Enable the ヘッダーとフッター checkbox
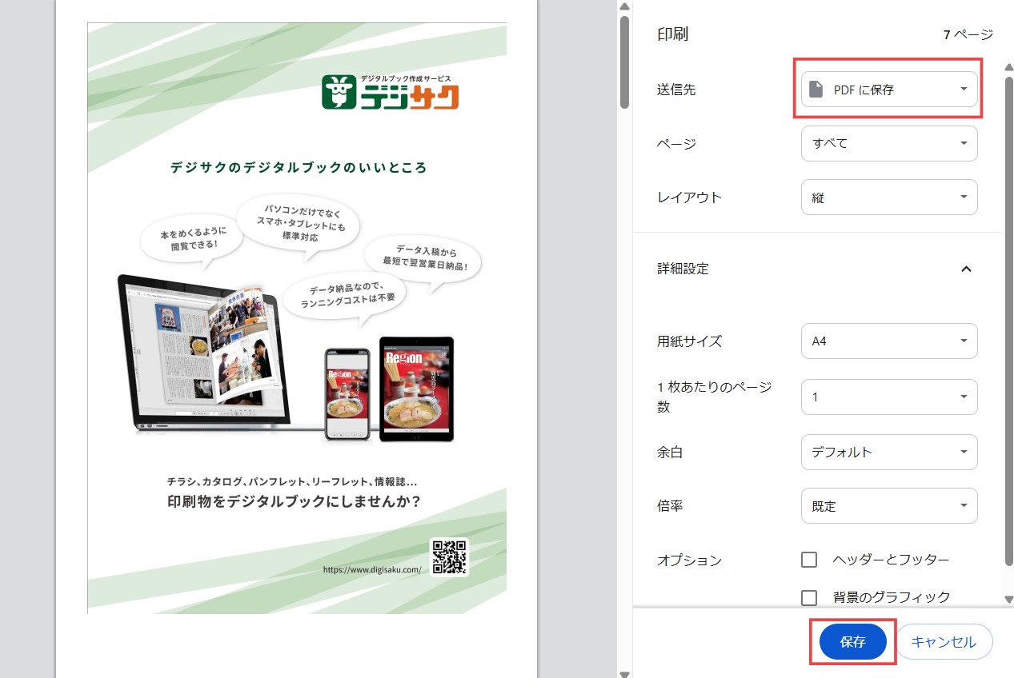The height and width of the screenshot is (678, 1014). click(809, 560)
